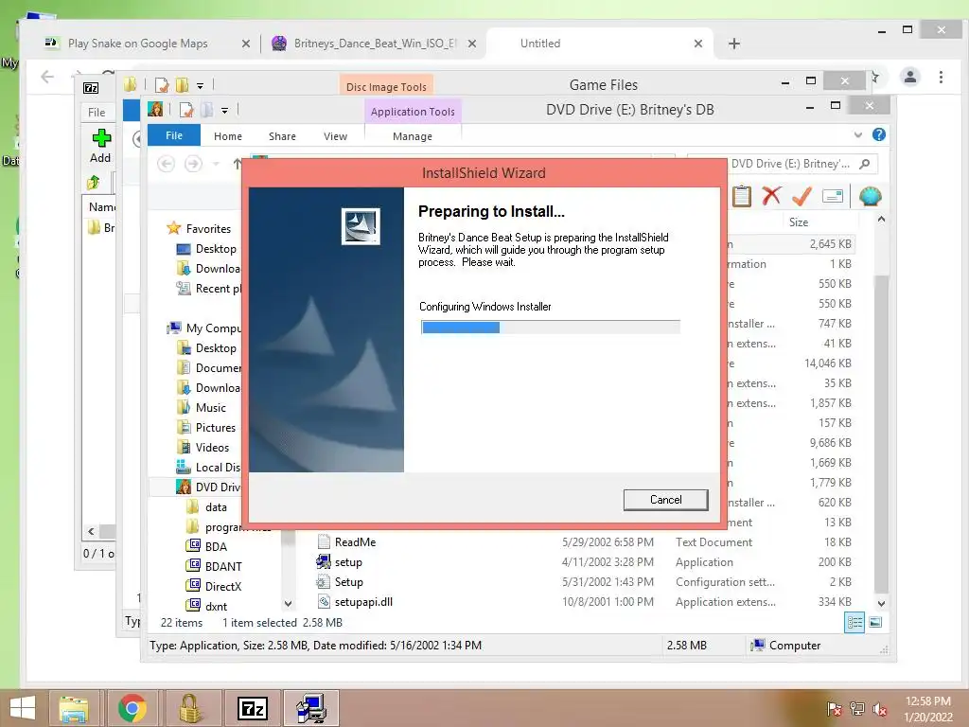Viewport: 969px width, 727px height.
Task: Click the 7-Zip up folder icon
Action: tap(94, 183)
